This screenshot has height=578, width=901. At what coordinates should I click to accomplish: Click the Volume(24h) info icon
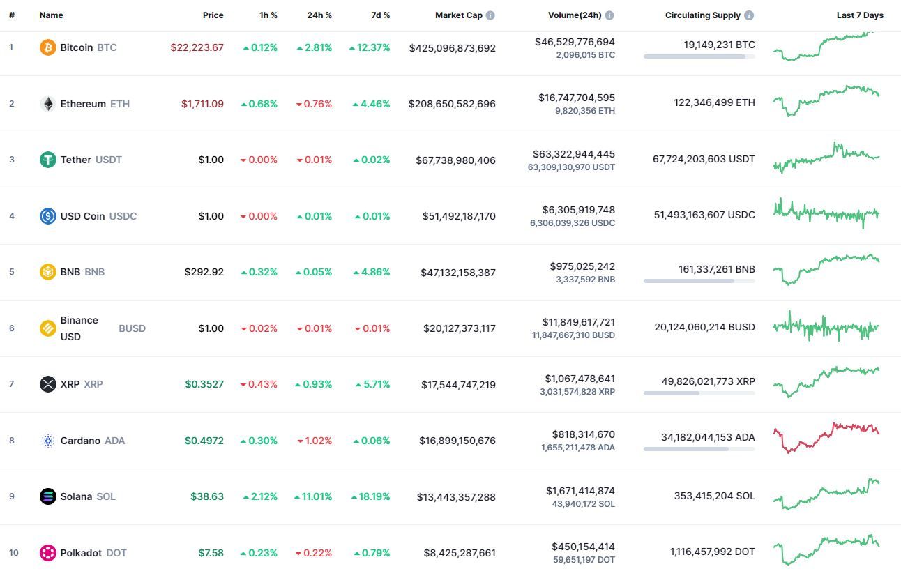609,15
